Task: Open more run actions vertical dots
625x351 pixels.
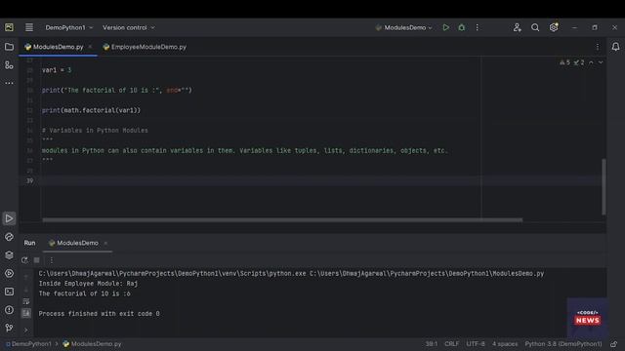Action: 478,27
